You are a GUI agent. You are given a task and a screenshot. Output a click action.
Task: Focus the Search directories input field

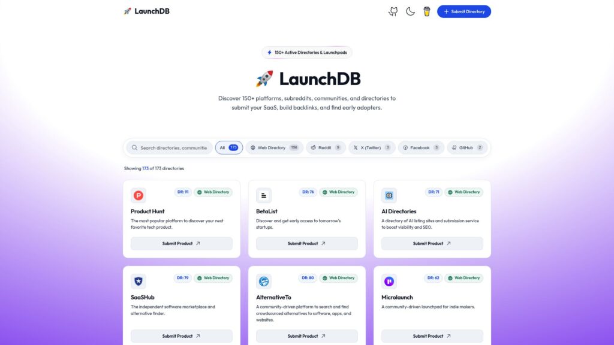(169, 148)
